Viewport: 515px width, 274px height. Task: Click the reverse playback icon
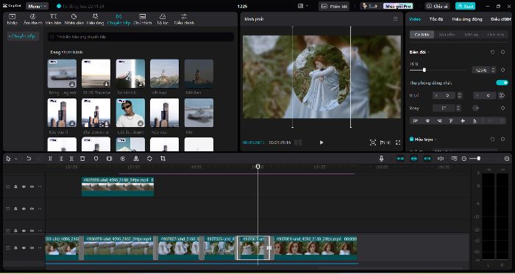coord(123,159)
